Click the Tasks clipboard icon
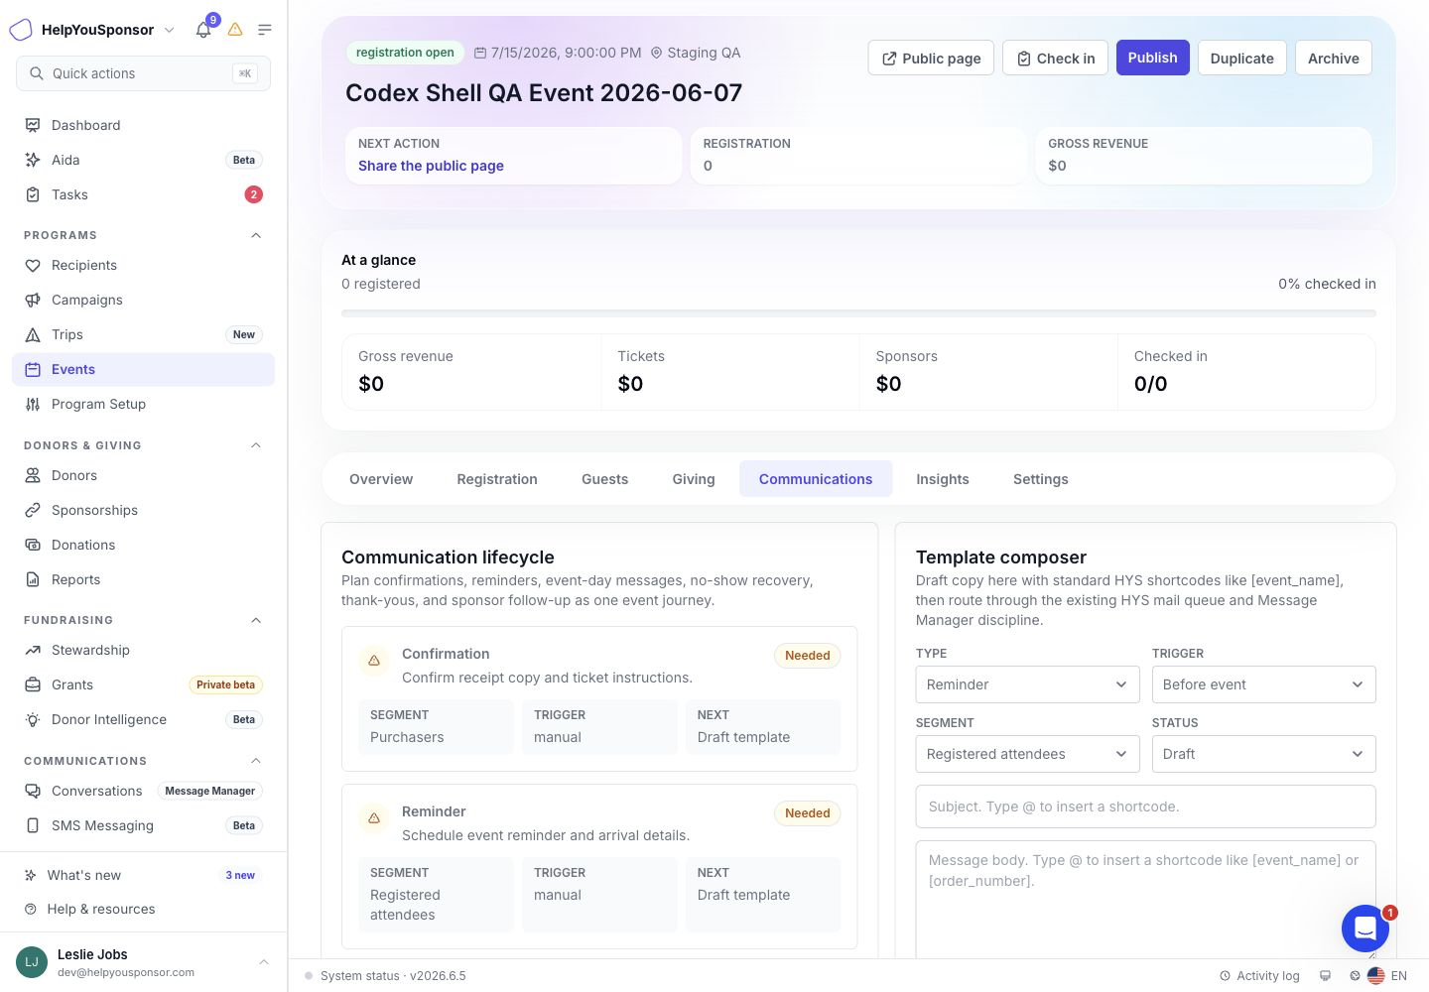This screenshot has height=992, width=1429. pos(33,194)
